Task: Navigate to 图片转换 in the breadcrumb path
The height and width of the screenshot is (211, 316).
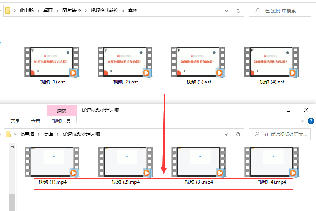Action: tap(72, 11)
